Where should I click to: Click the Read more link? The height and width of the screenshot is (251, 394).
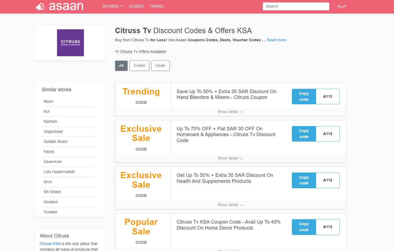pos(276,40)
